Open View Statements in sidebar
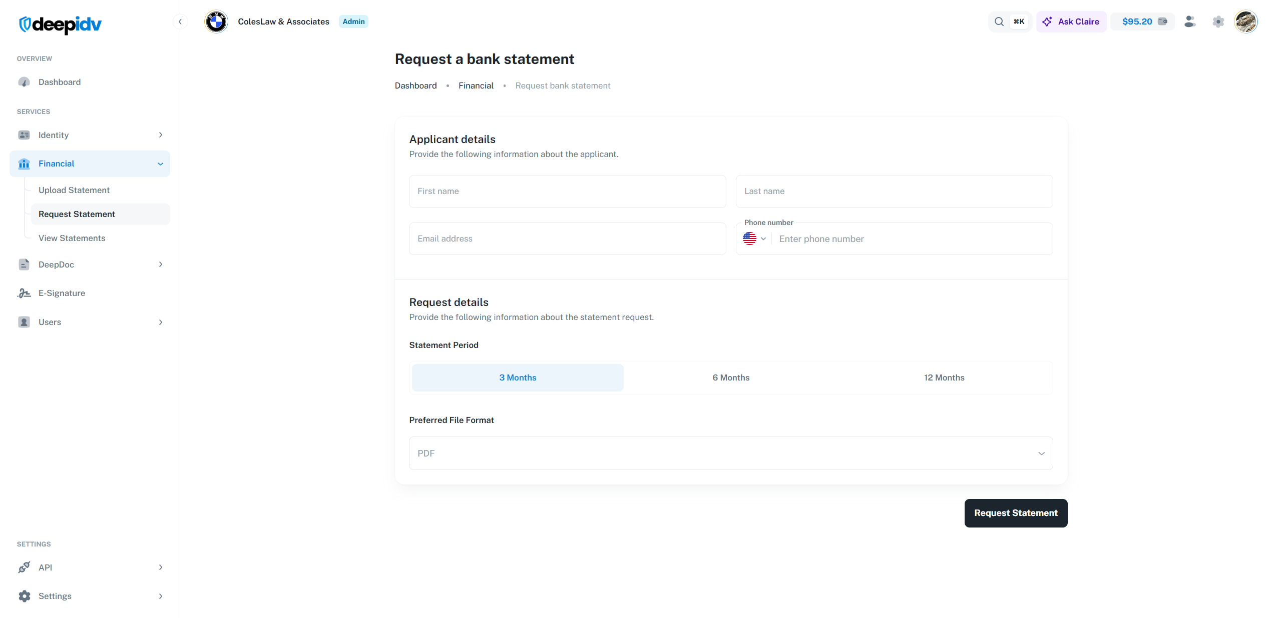 (72, 238)
